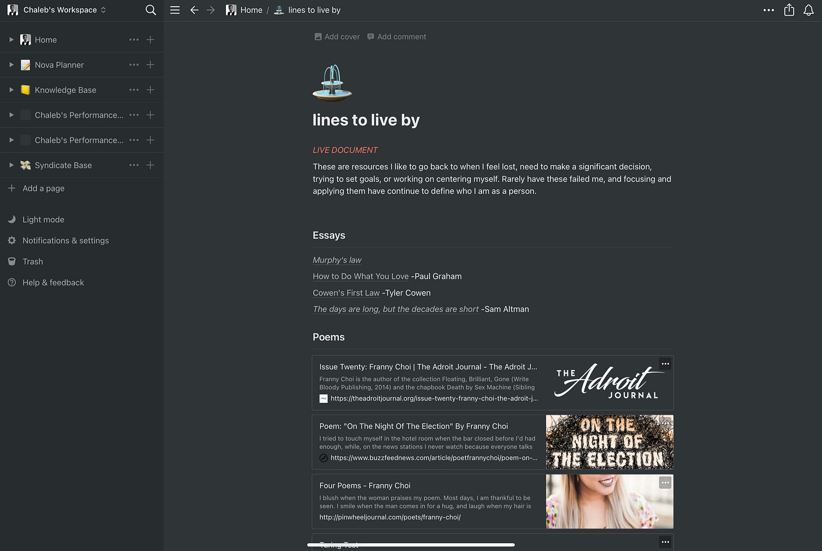Click the Night of the Election thumbnail

609,442
